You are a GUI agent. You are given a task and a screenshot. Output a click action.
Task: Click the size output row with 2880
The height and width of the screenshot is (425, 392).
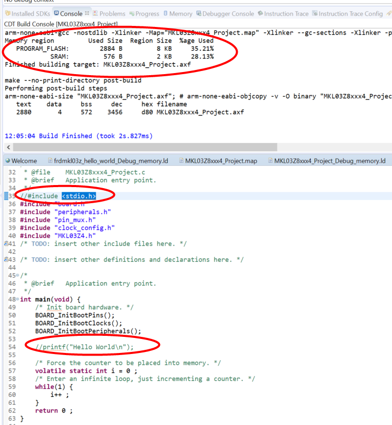pos(130,112)
